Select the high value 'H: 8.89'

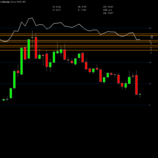click(82, 7)
